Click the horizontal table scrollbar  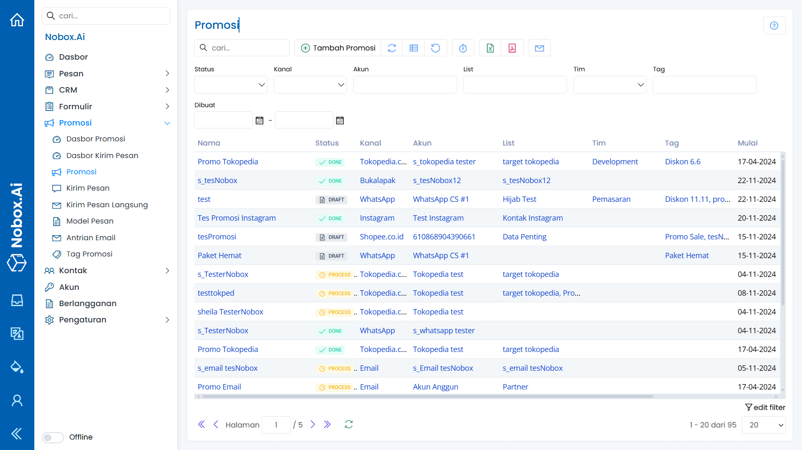[x=426, y=396]
